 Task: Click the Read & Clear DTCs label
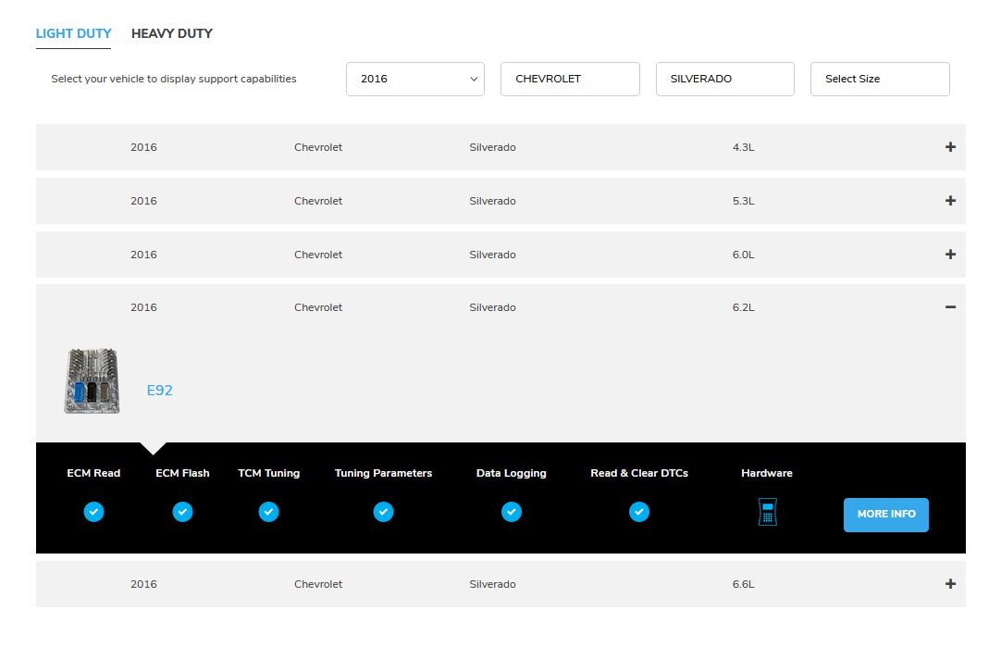click(x=639, y=473)
